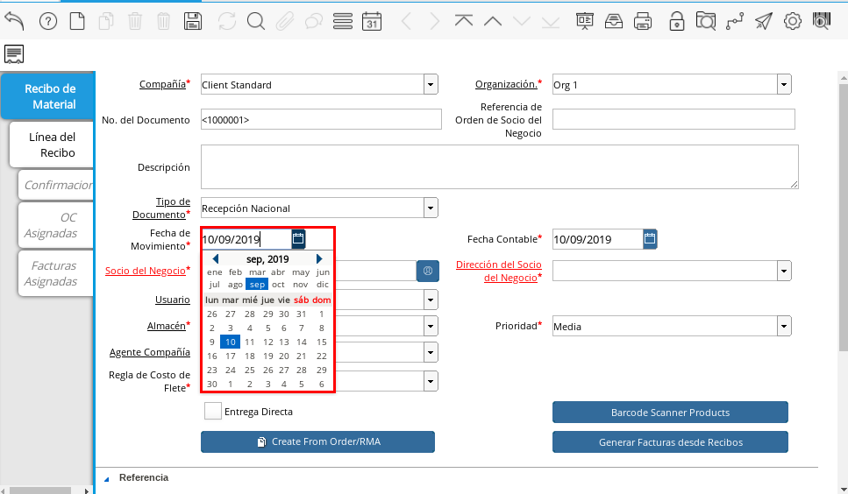Click the attachment paperclip icon
The image size is (848, 494).
tap(284, 22)
